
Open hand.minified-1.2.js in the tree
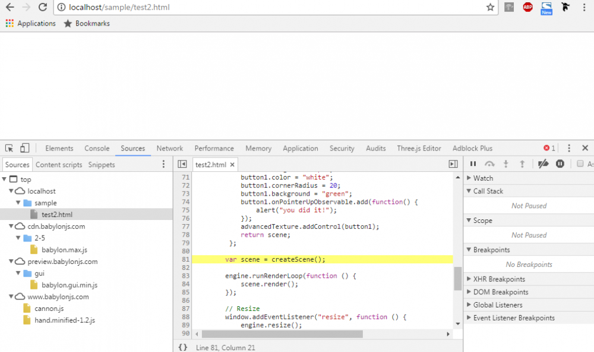(x=65, y=320)
